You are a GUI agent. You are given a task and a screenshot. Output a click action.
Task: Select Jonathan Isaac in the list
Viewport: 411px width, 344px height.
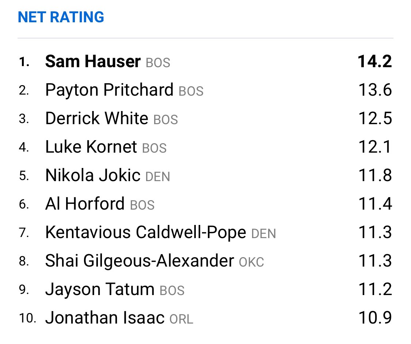pyautogui.click(x=105, y=318)
